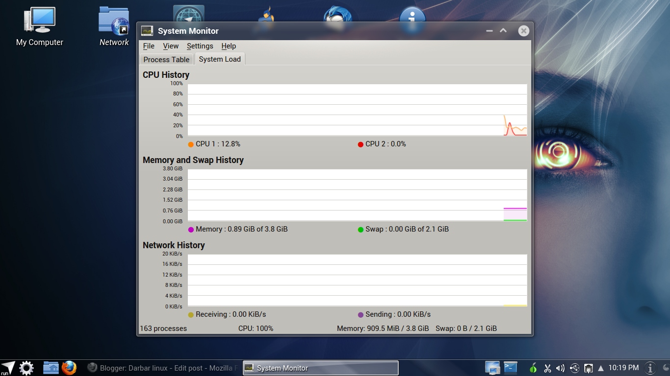Screen dimensions: 670x376
Task: Select the Help menu
Action: point(229,46)
